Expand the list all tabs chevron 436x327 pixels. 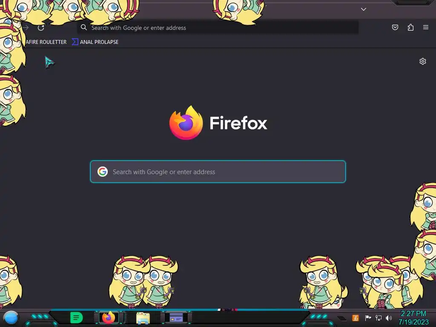[x=364, y=9]
